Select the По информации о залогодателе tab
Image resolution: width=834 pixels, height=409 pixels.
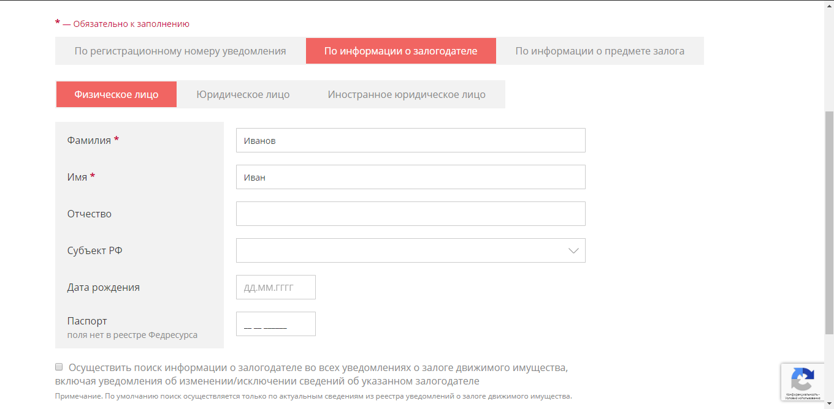[400, 51]
